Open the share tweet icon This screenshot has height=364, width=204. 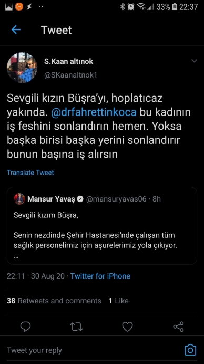pyautogui.click(x=178, y=327)
